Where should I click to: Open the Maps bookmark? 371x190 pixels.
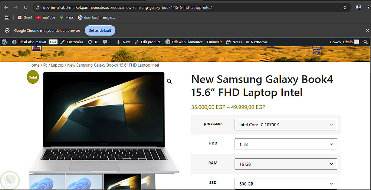[66, 17]
